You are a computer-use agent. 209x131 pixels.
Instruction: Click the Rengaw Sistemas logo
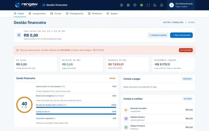point(26,5)
